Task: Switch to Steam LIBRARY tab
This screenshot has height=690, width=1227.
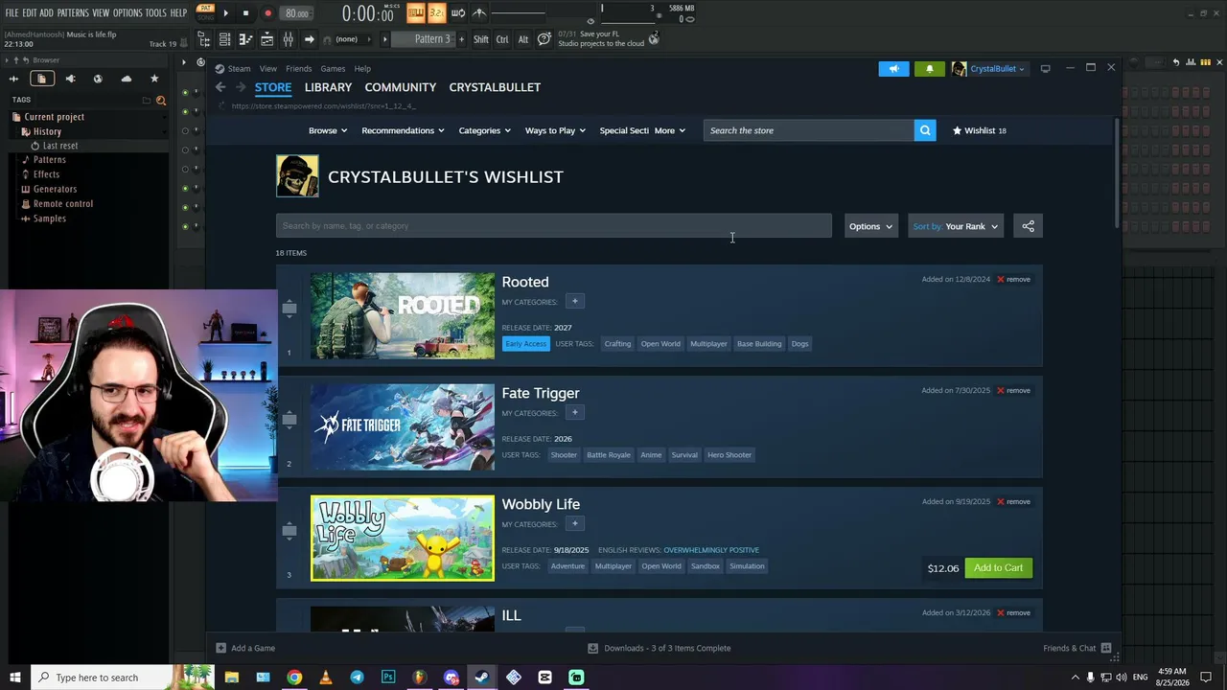Action: [x=328, y=87]
